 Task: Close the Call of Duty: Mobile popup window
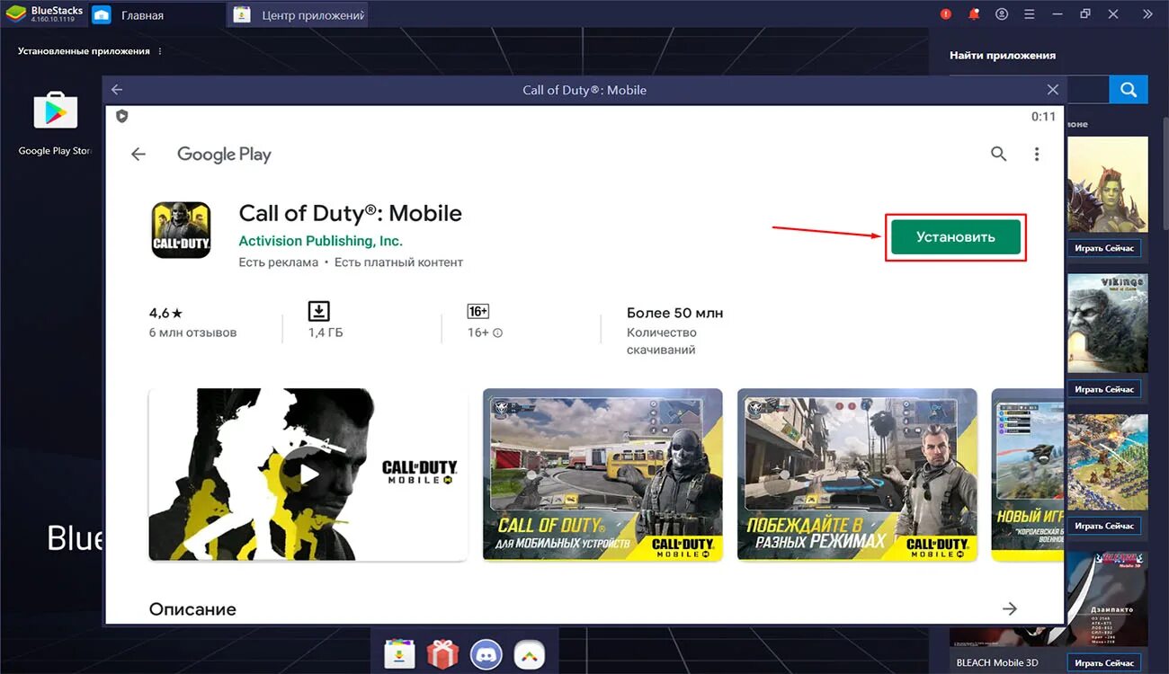[x=1053, y=90]
